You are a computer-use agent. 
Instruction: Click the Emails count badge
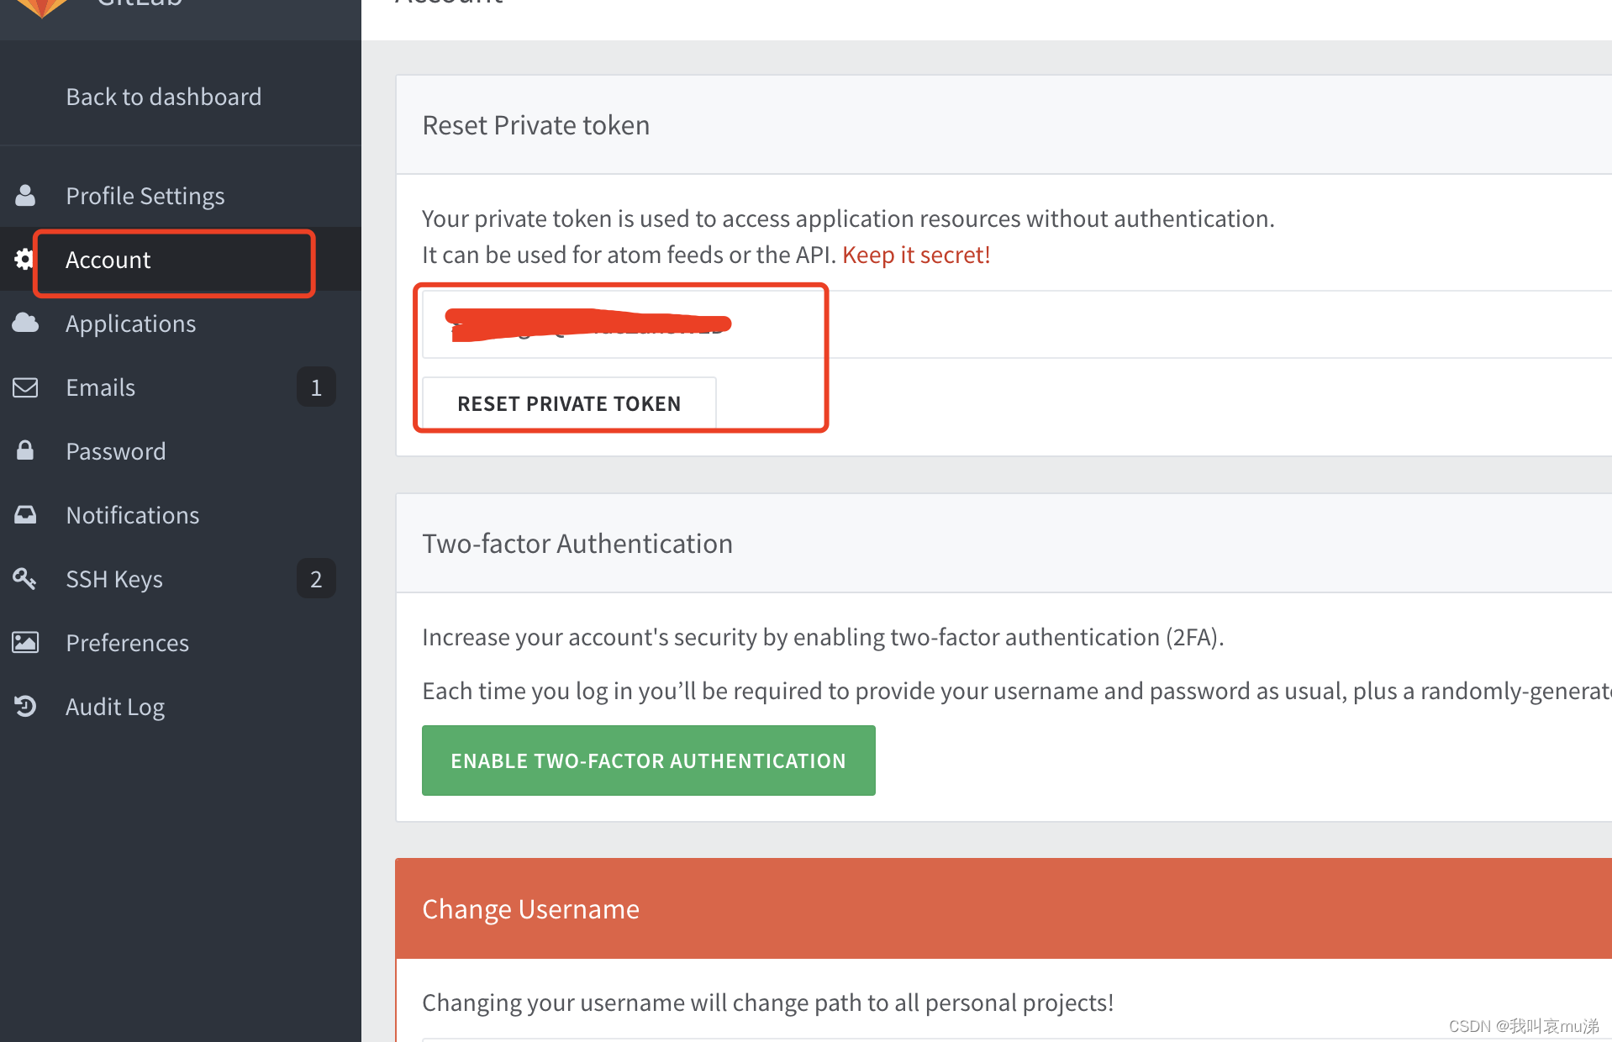[x=316, y=387]
